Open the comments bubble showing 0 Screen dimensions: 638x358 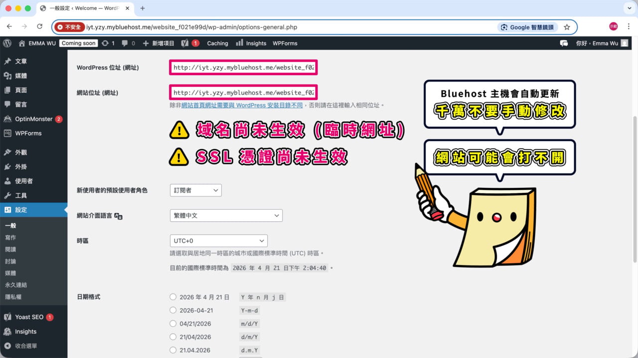(125, 43)
